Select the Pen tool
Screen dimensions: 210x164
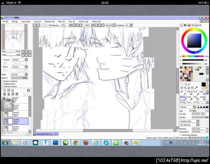pos(183,93)
